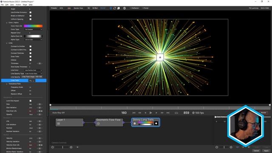Screen dimensions: 272x153
Task: Open the zoom percentage dropdown in toolbar
Action: click(61, 8)
